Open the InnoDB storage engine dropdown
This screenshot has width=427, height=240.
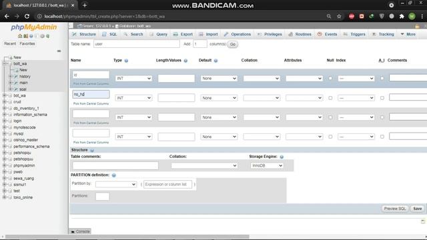click(x=267, y=165)
